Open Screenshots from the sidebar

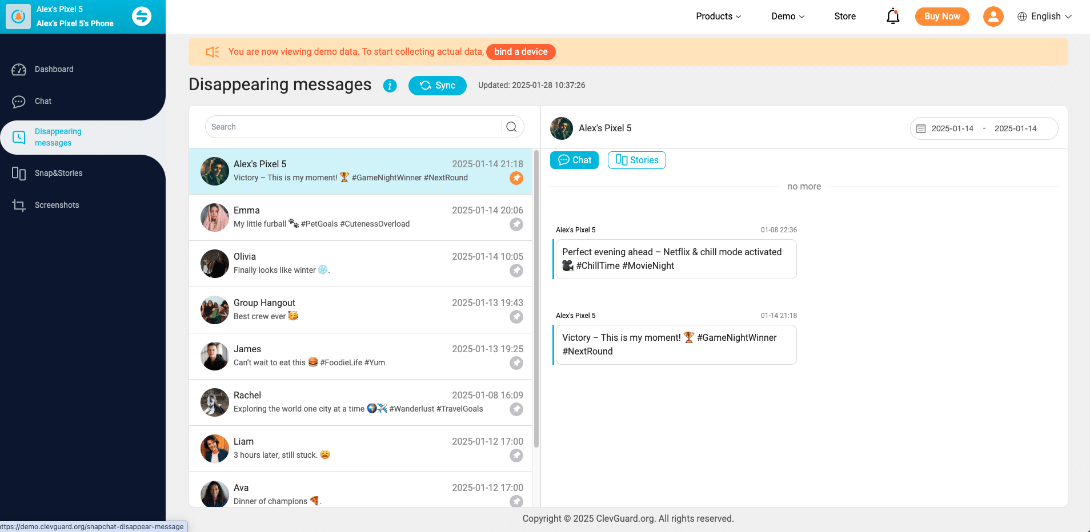click(57, 205)
